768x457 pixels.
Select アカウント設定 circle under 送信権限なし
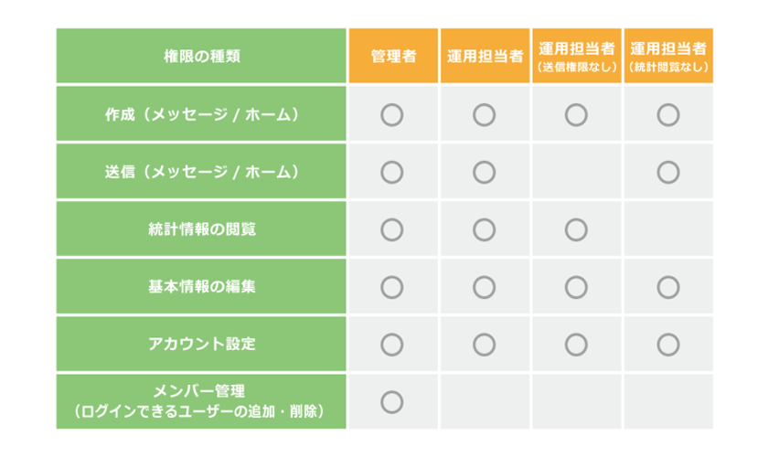tap(576, 345)
